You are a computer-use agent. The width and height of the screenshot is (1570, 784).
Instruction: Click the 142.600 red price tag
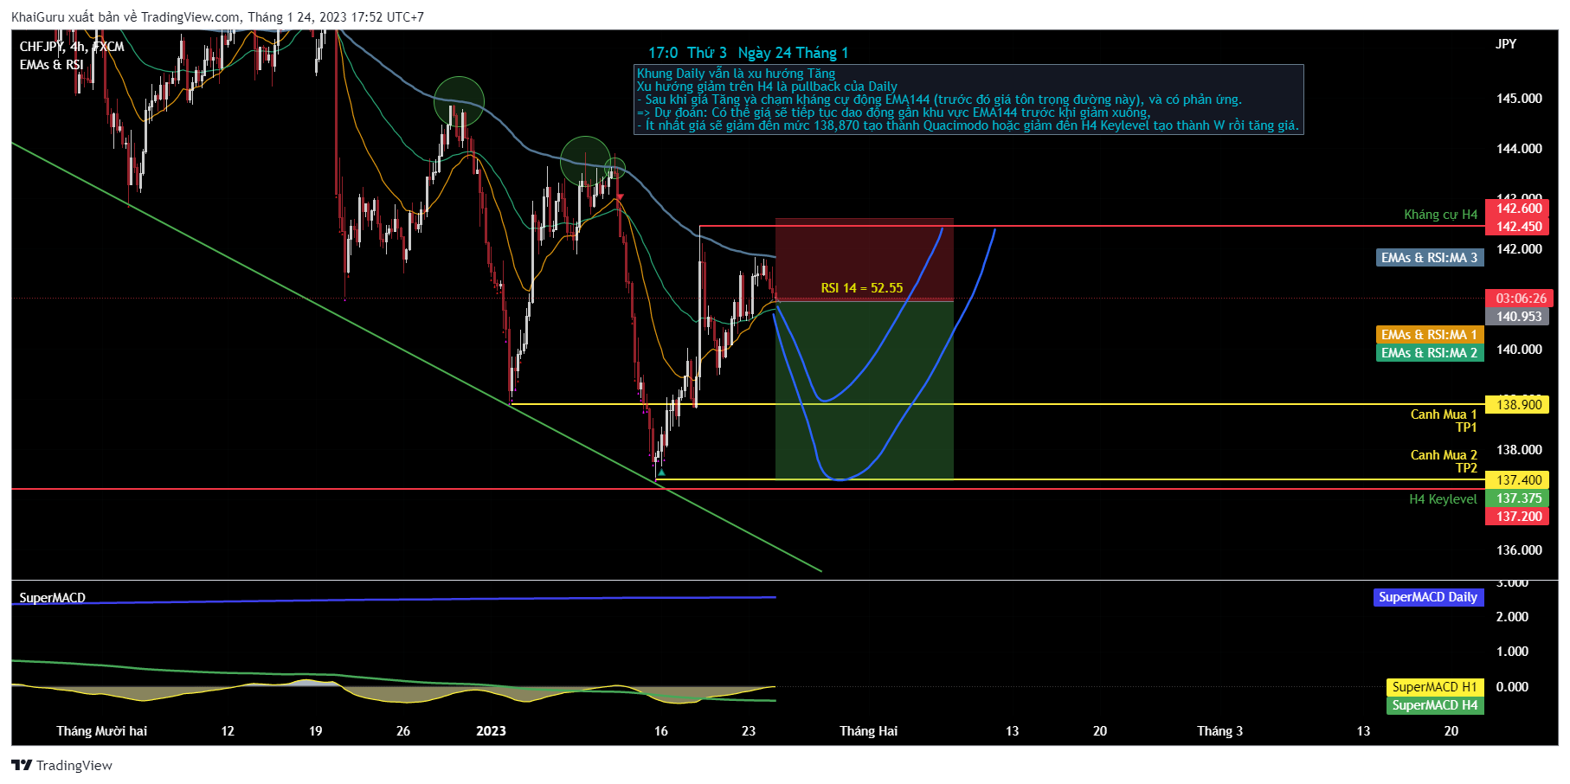pos(1519,209)
